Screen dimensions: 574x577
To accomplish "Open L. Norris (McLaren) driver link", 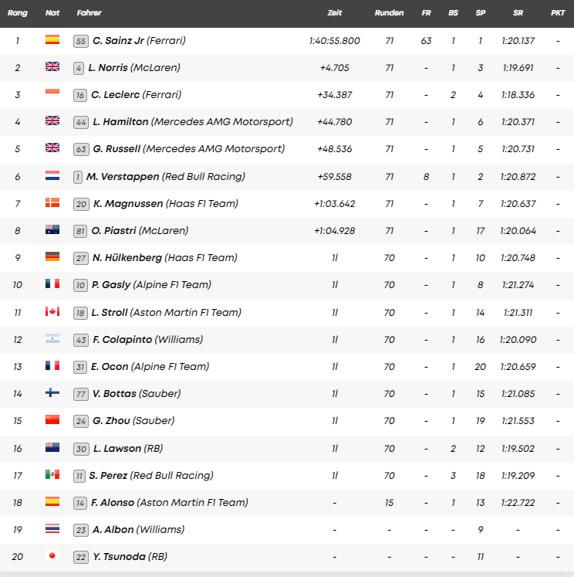I will [136, 67].
